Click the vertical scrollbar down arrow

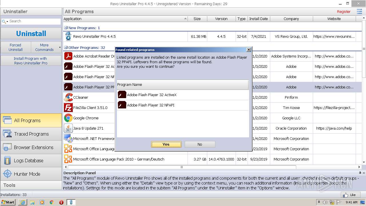click(364, 162)
